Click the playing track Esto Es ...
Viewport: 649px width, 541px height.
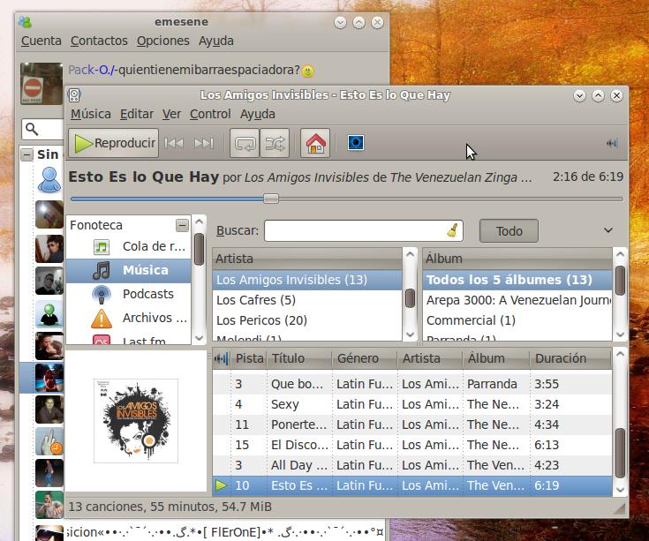[x=412, y=485]
